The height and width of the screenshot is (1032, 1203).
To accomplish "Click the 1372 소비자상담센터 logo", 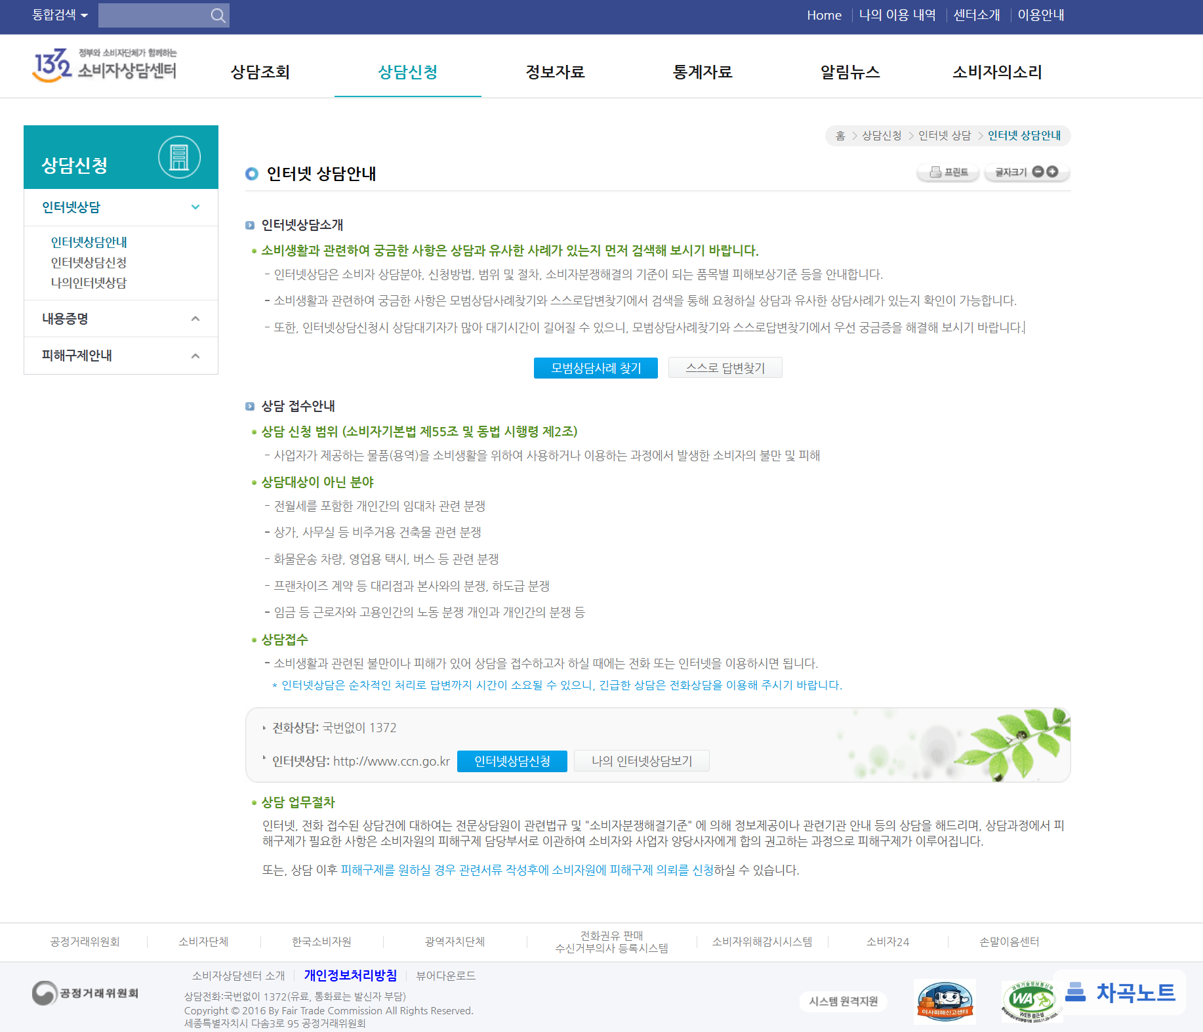I will [x=105, y=66].
